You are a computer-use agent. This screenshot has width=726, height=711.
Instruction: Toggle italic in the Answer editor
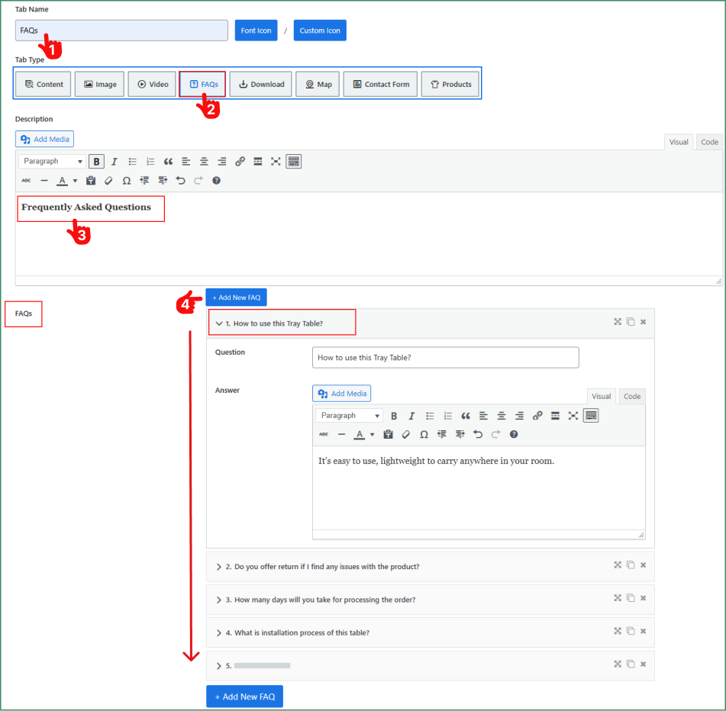[x=411, y=416]
